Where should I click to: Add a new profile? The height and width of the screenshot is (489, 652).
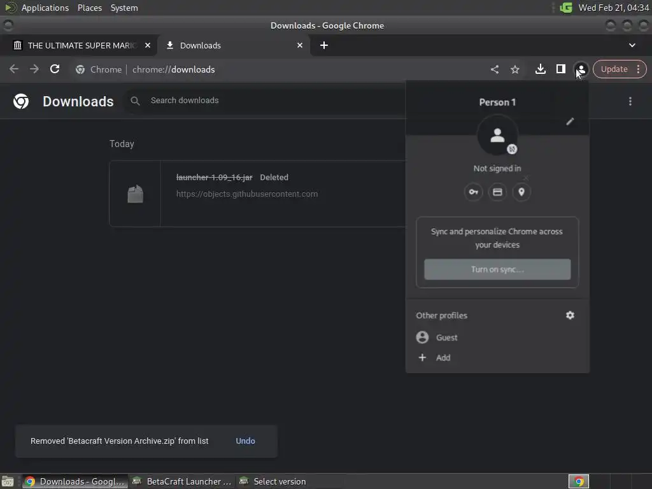497,358
